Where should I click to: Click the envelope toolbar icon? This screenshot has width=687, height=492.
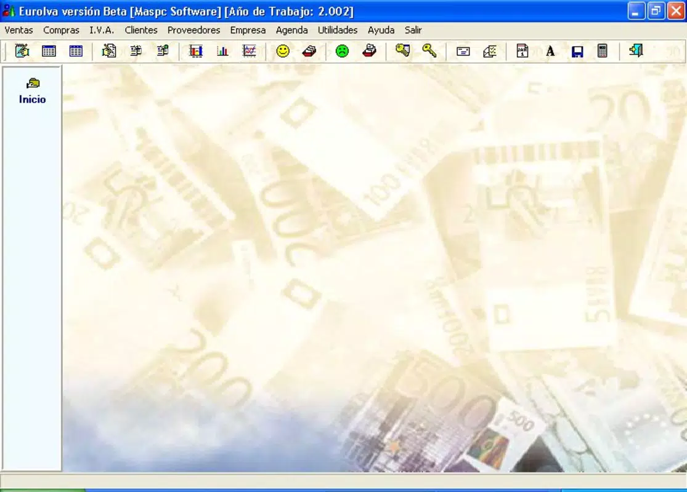463,51
